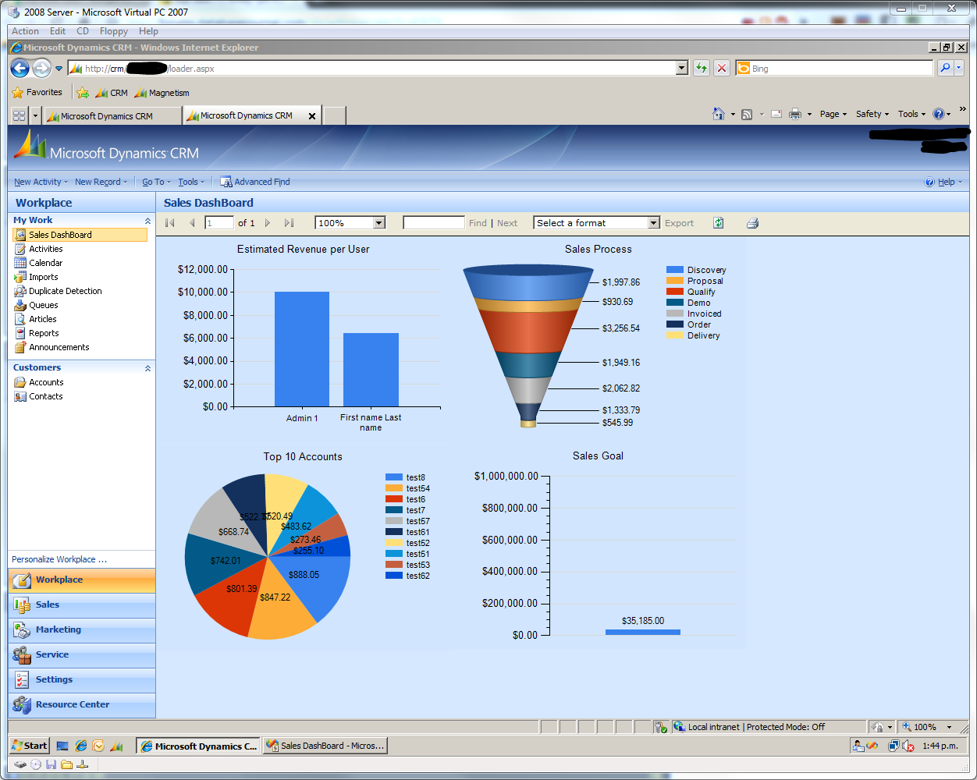977x780 pixels.
Task: Collapse the Customers section
Action: point(147,368)
